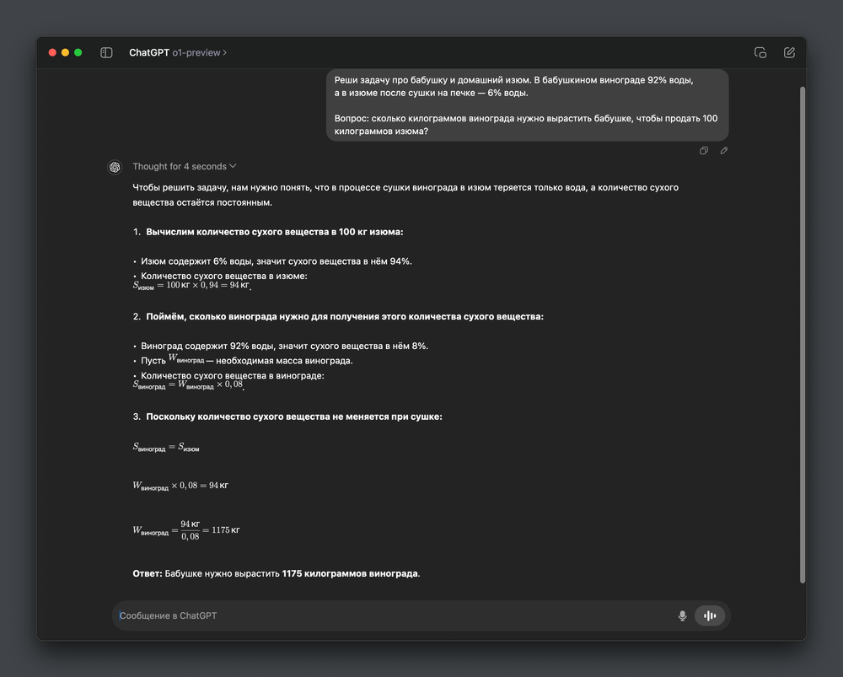Image resolution: width=843 pixels, height=677 pixels.
Task: Toggle the sidebar panel icon
Action: [x=106, y=52]
